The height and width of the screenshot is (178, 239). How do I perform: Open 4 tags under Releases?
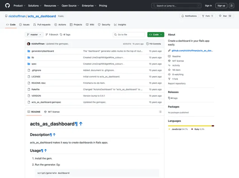173,98
